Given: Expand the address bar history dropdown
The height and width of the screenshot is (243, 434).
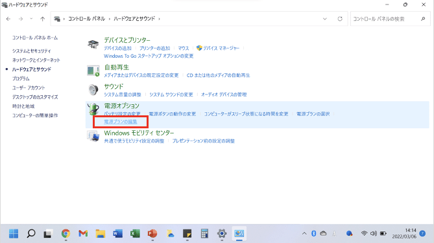Looking at the screenshot, I should [324, 19].
